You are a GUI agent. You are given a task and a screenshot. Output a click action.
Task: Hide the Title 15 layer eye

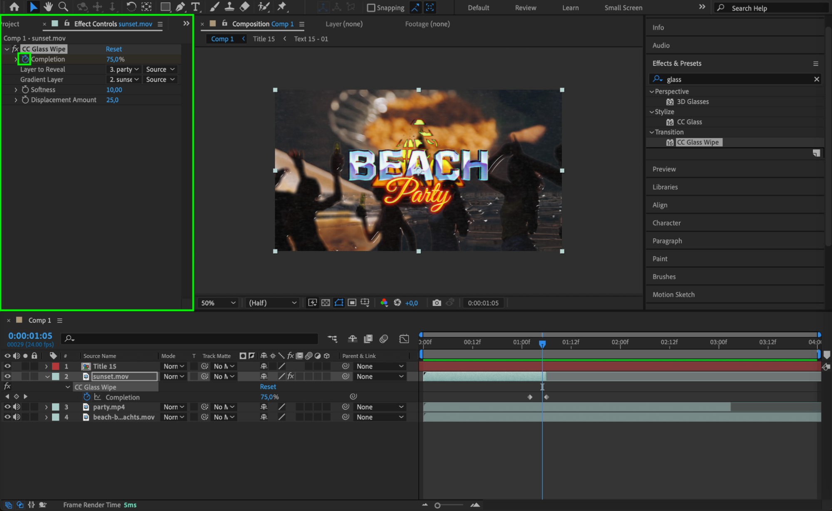pos(7,366)
